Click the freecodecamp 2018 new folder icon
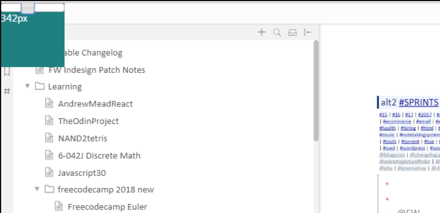This screenshot has height=213, width=440. [x=49, y=189]
